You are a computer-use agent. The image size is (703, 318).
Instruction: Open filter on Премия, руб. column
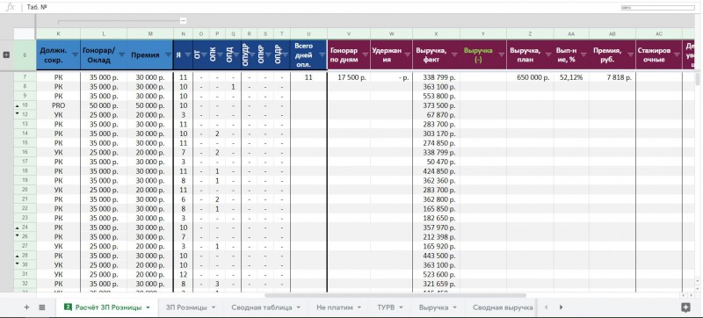[630, 54]
